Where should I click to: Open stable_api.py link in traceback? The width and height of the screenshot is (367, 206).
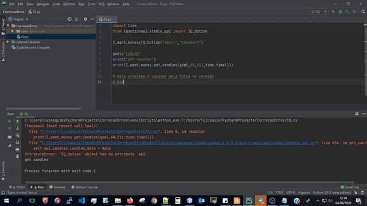[x=178, y=142]
